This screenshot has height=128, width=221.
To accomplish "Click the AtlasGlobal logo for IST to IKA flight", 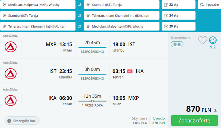I will click(x=11, y=74).
